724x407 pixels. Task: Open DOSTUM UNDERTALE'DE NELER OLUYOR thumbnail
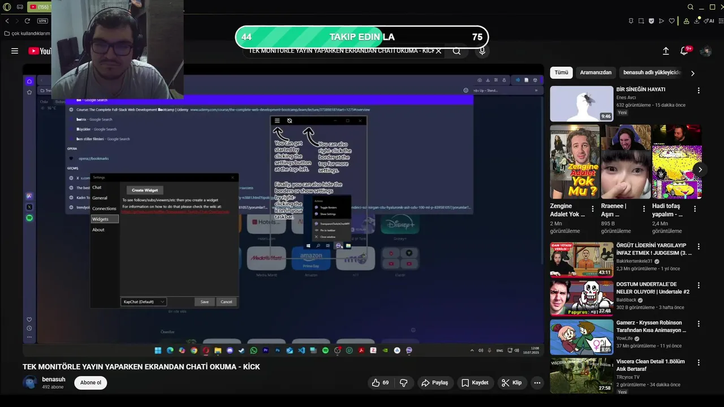coord(581,298)
